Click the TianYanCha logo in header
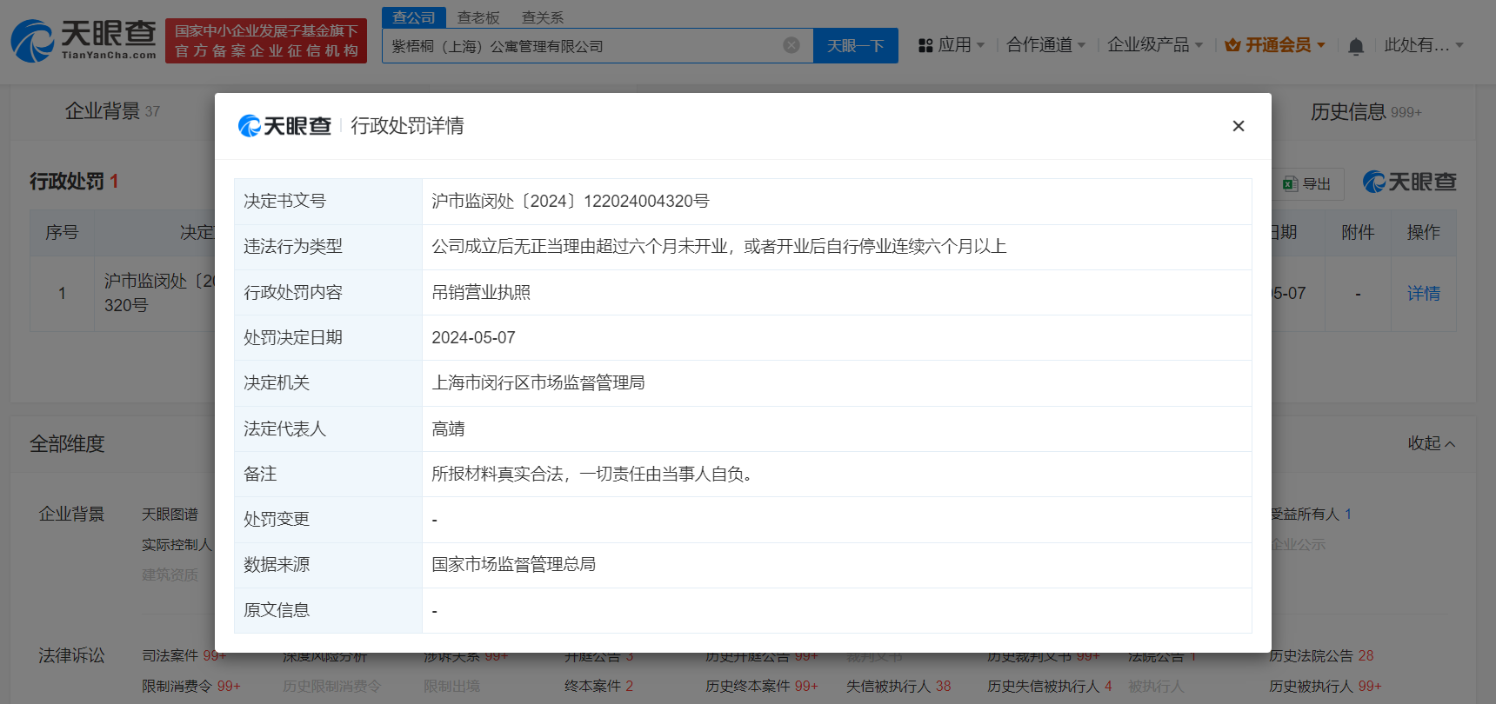 pyautogui.click(x=83, y=40)
